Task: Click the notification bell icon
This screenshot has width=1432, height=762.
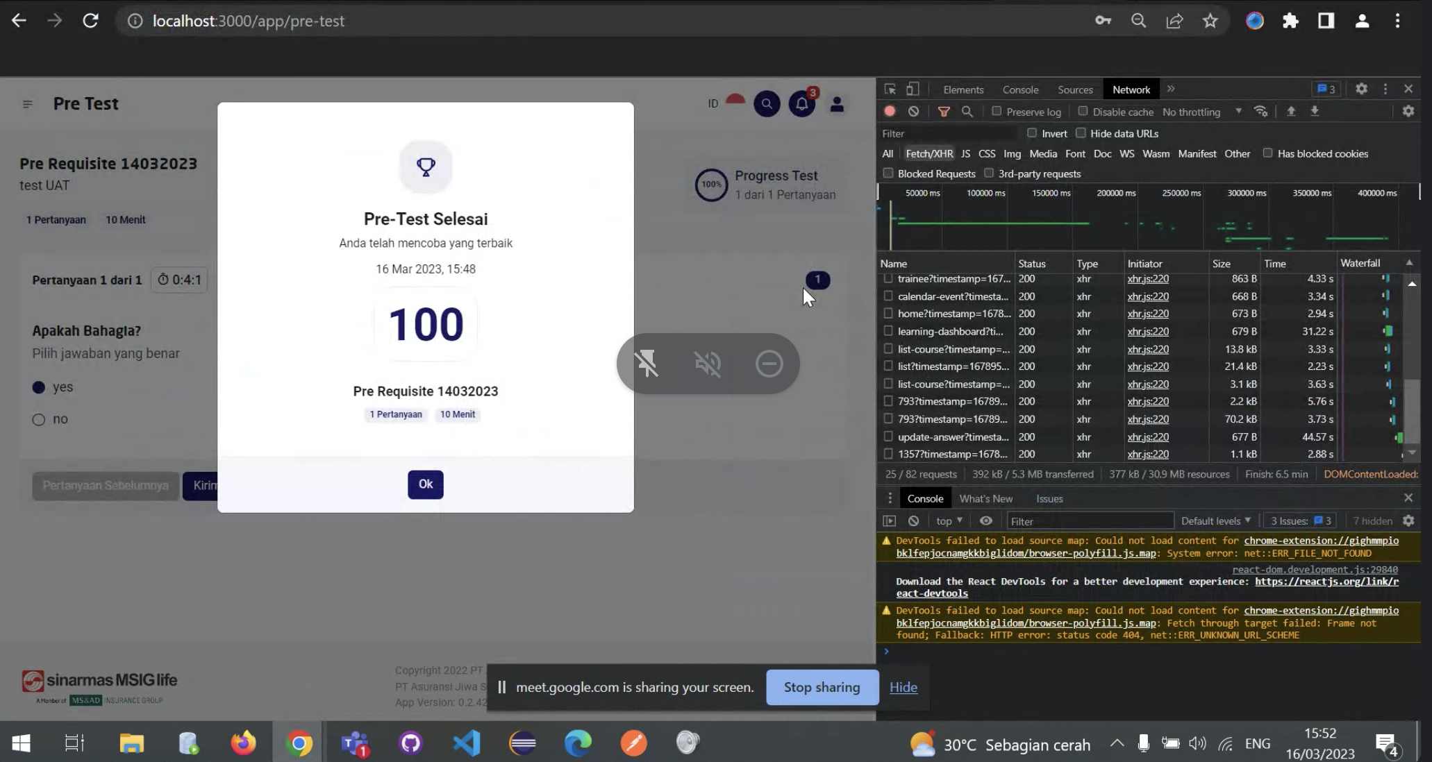Action: point(802,104)
